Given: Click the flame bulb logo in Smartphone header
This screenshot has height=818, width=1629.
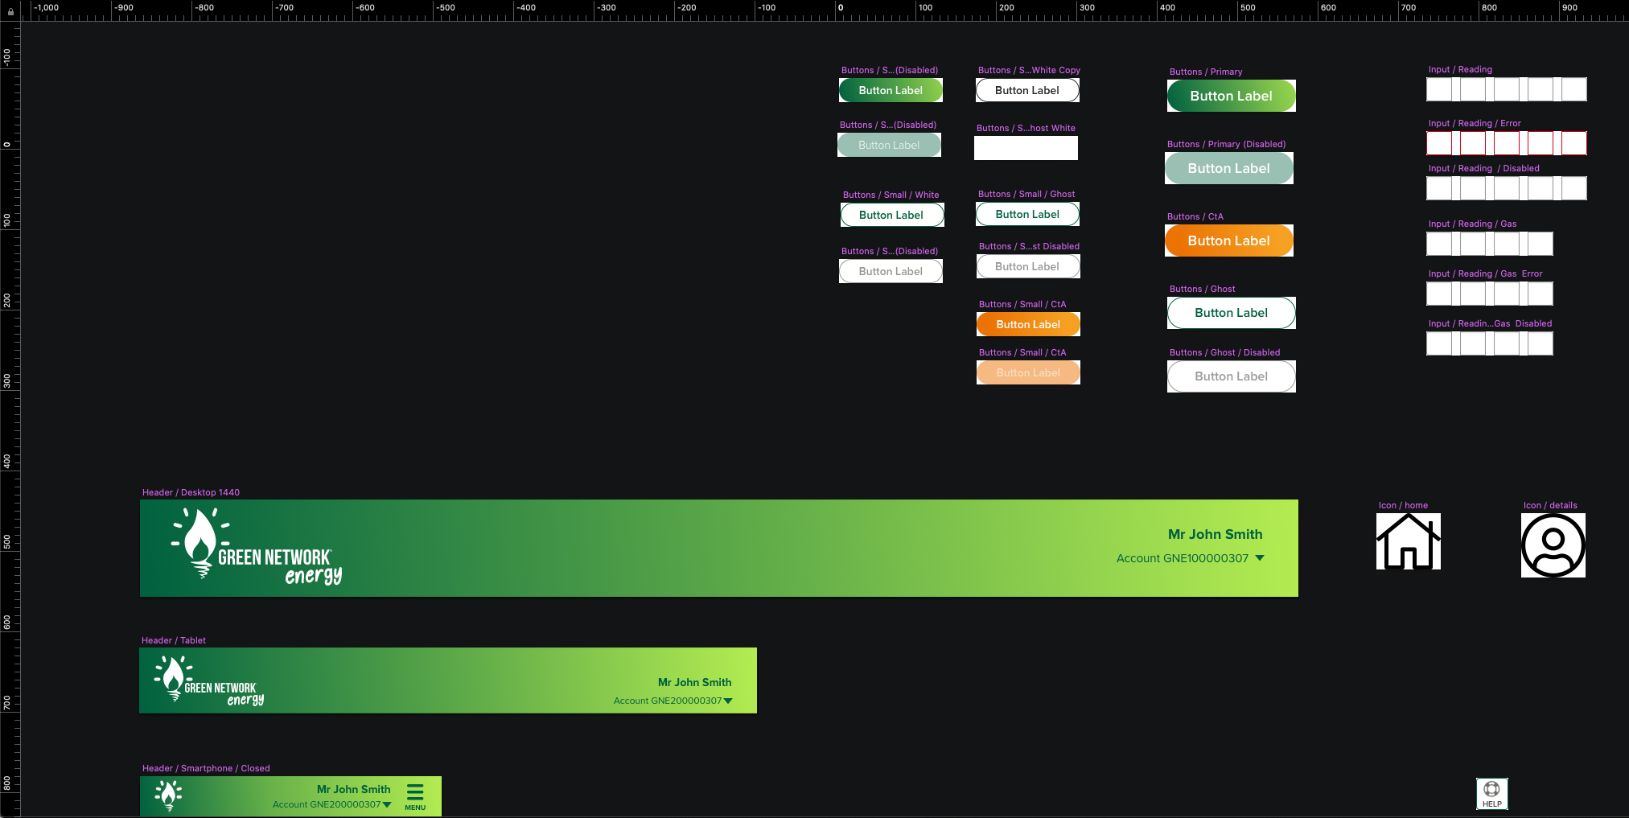Looking at the screenshot, I should pyautogui.click(x=168, y=795).
